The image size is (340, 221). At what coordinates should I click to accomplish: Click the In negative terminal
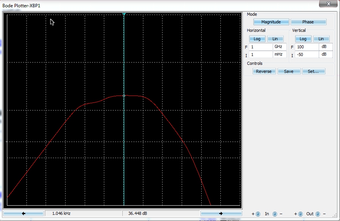275,214
